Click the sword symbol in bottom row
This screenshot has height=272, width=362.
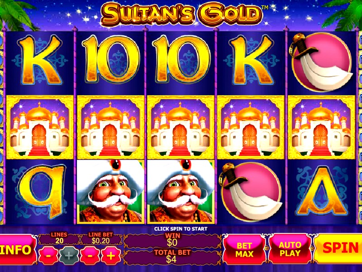point(251,191)
